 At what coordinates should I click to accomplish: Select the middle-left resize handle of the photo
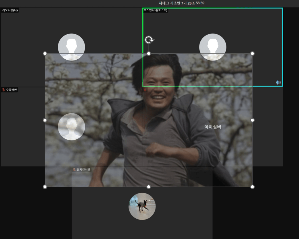(x=45, y=120)
